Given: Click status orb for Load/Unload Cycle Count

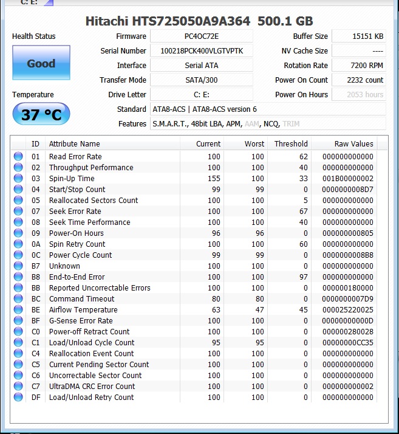Looking at the screenshot, I should coord(18,342).
